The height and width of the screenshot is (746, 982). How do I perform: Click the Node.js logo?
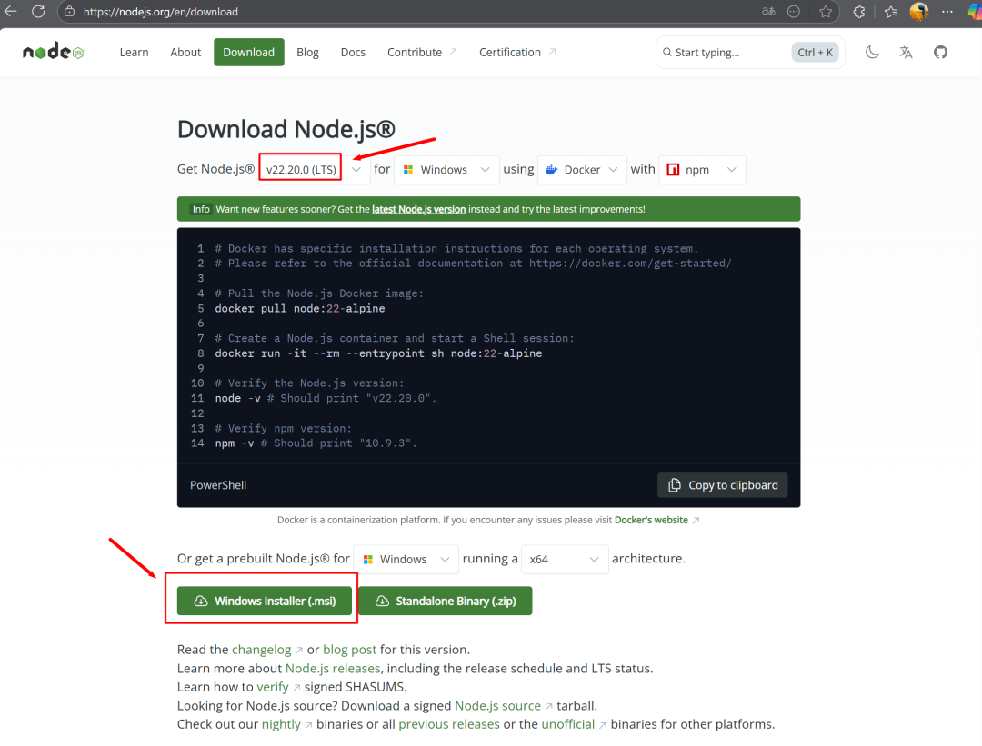coord(54,51)
